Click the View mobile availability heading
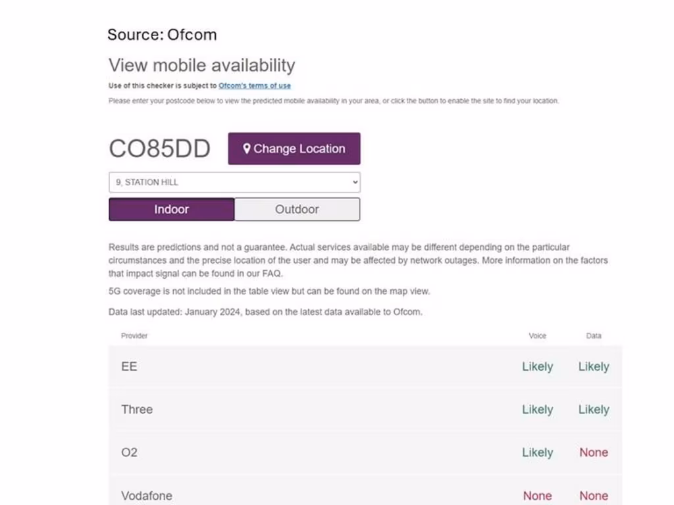This screenshot has width=674, height=505. (201, 65)
